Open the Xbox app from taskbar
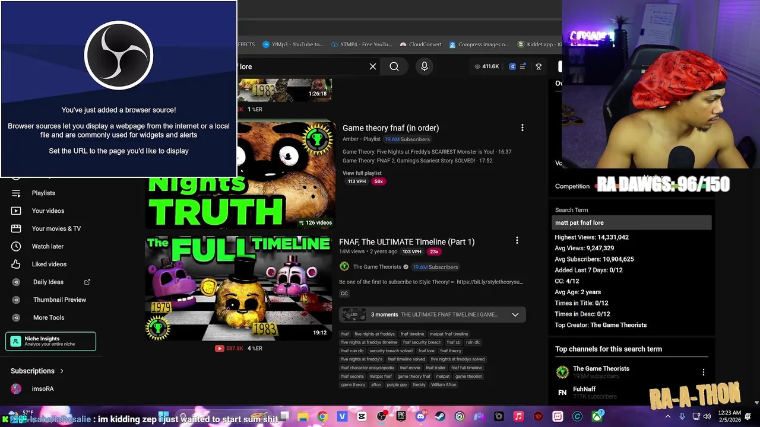The image size is (760, 427). point(597,416)
